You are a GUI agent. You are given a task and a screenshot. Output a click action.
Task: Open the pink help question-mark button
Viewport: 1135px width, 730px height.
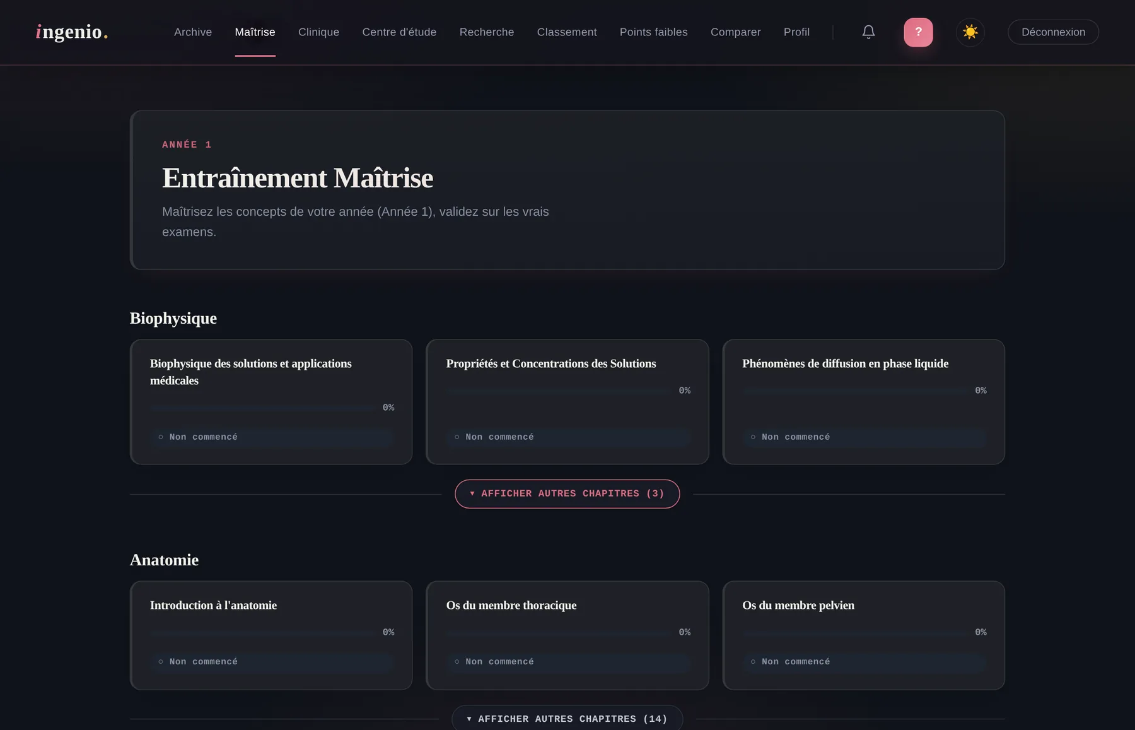pos(918,32)
